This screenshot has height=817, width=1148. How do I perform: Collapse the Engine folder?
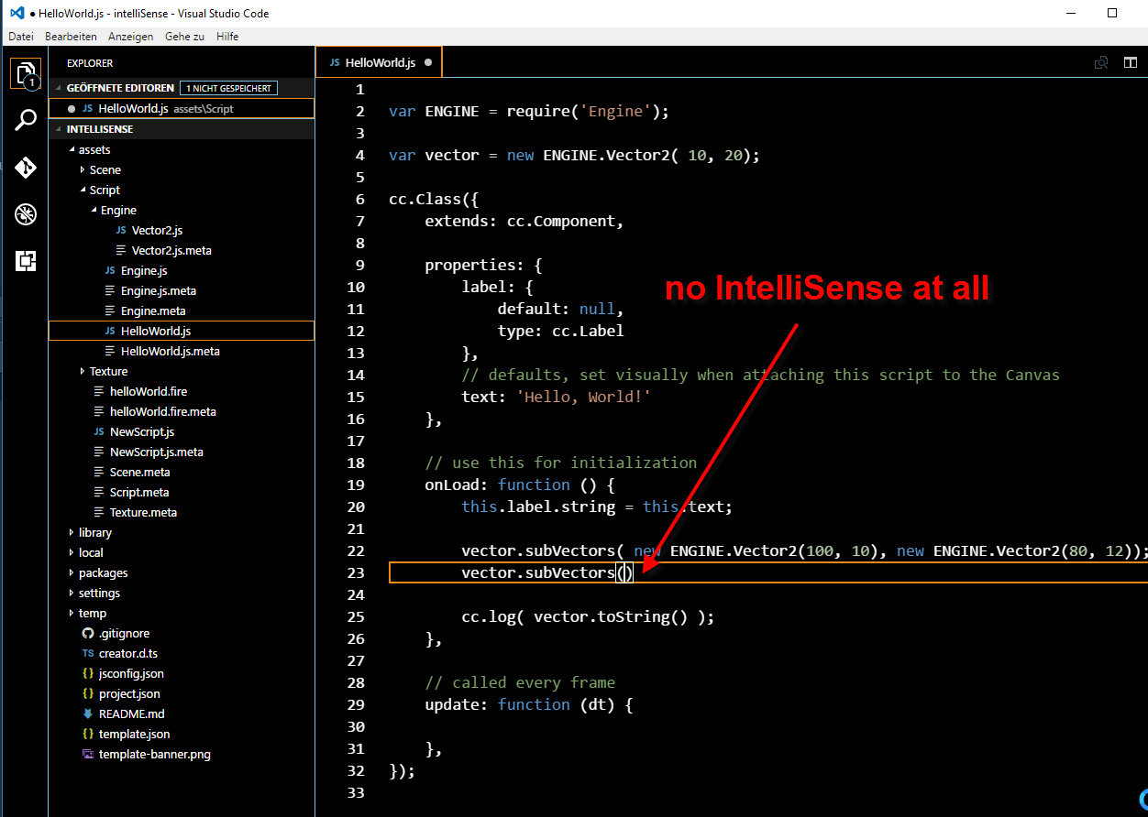[x=118, y=210]
